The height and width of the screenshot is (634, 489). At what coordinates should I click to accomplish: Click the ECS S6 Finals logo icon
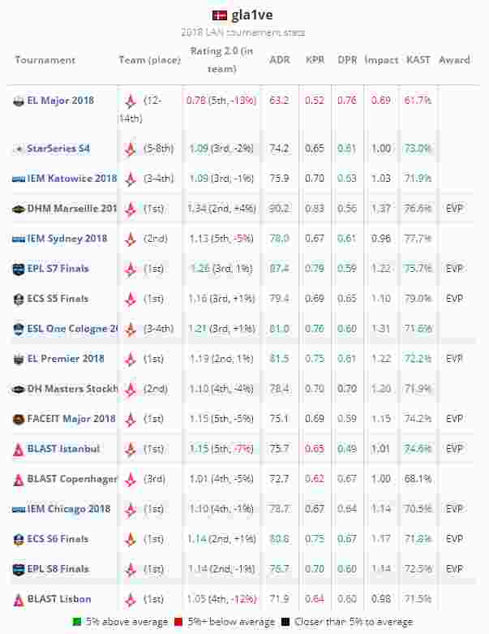(x=19, y=539)
